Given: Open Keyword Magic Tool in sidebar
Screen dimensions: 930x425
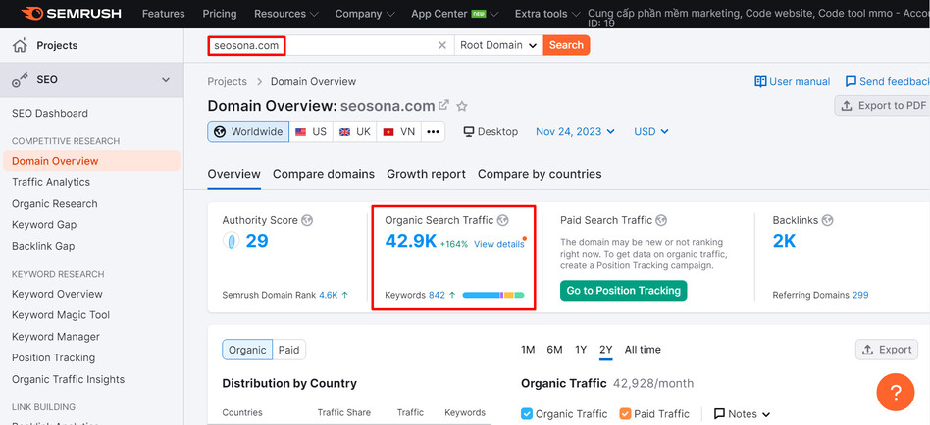Looking at the screenshot, I should (61, 315).
